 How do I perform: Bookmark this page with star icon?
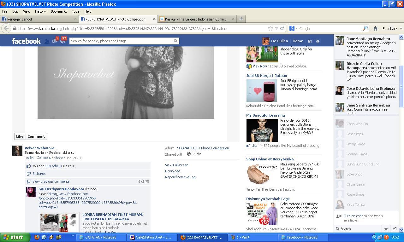click(x=270, y=28)
